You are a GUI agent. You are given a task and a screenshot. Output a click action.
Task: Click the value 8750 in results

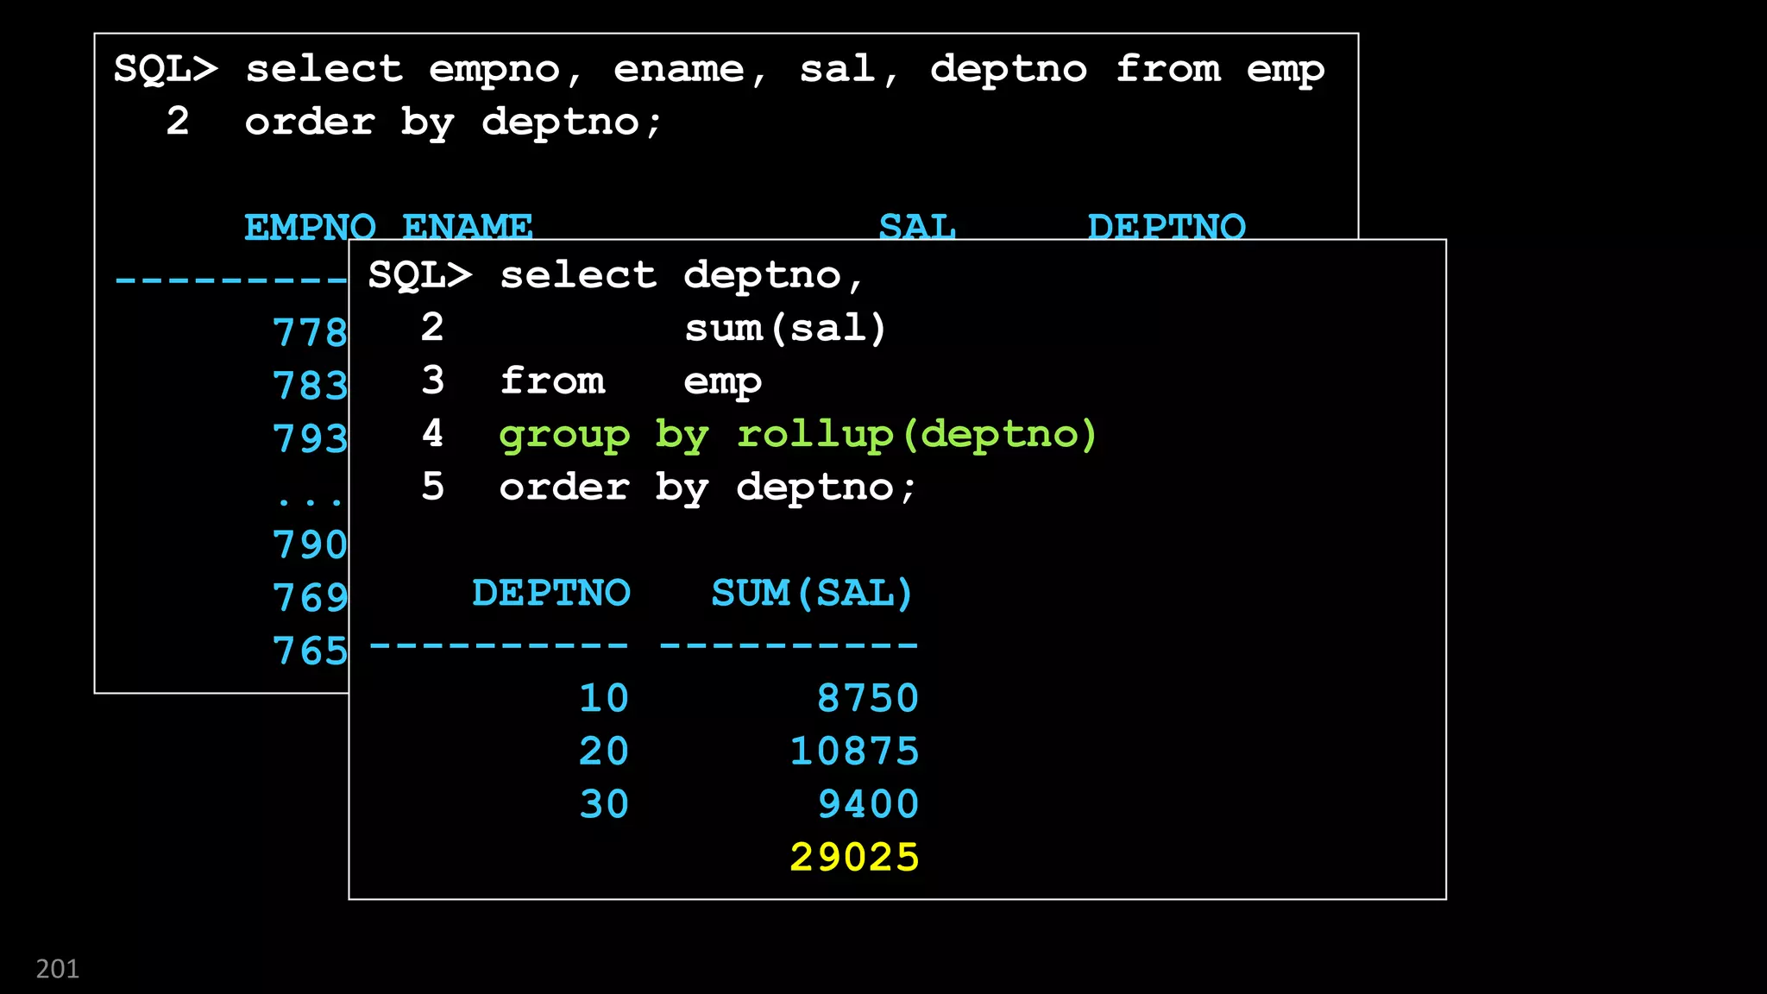point(867,698)
